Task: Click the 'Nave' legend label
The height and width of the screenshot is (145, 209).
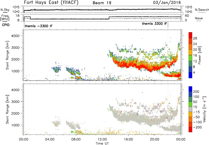Action: click(199, 18)
